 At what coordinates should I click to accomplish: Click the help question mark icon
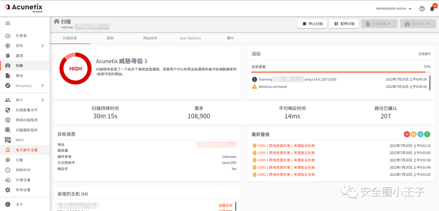tap(422, 9)
